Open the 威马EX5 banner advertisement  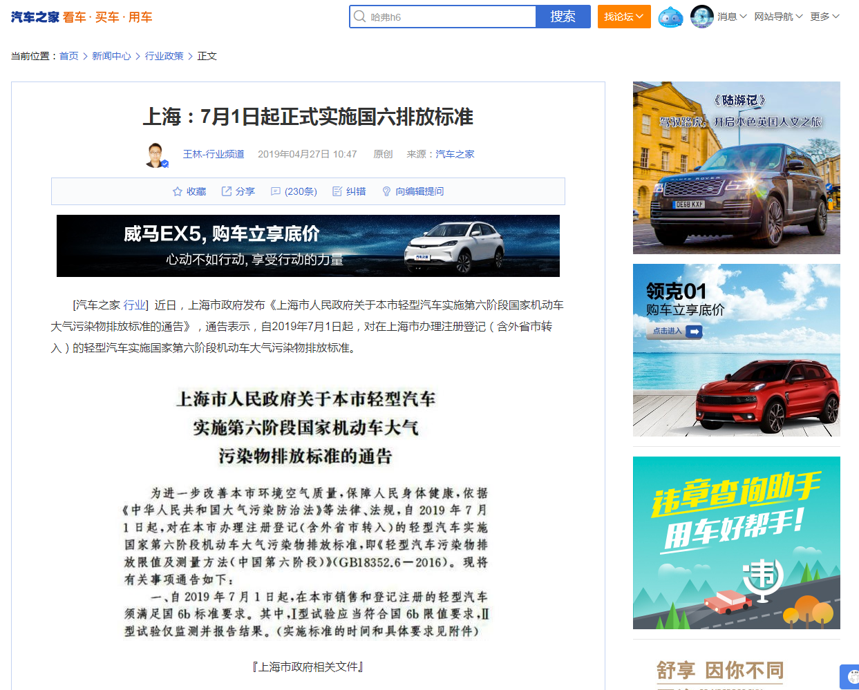tap(308, 246)
